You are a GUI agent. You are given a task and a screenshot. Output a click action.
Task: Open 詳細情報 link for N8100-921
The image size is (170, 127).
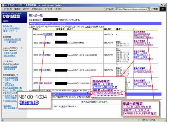pos(47,55)
